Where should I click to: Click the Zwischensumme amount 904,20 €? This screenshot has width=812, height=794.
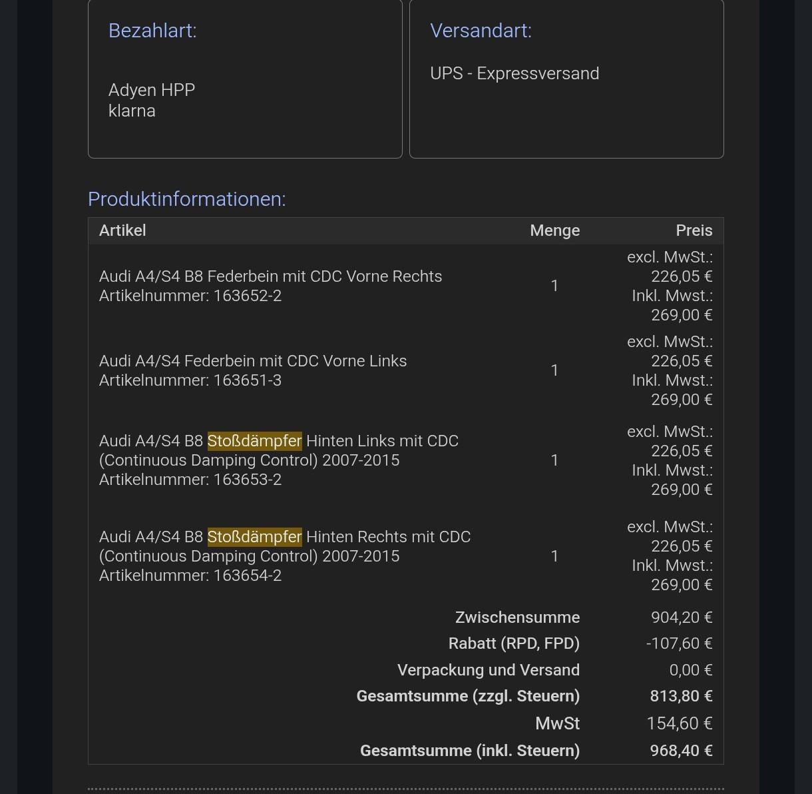pos(681,617)
